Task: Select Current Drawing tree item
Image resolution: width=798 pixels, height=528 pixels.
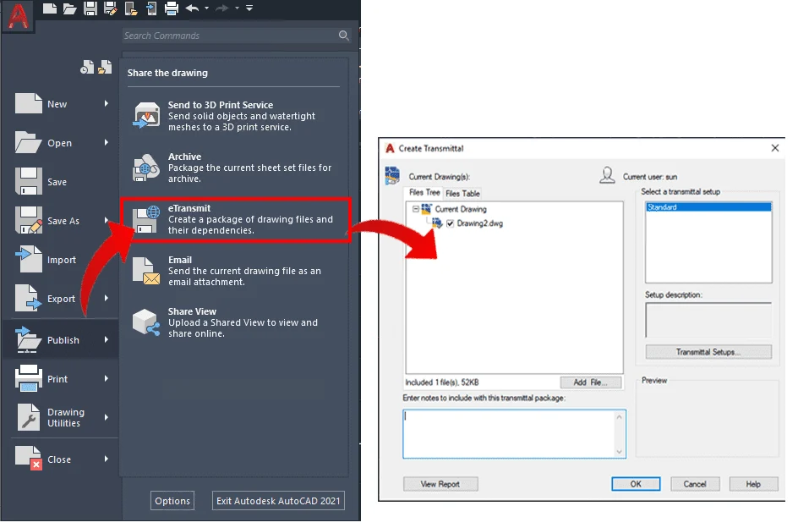Action: (x=461, y=209)
